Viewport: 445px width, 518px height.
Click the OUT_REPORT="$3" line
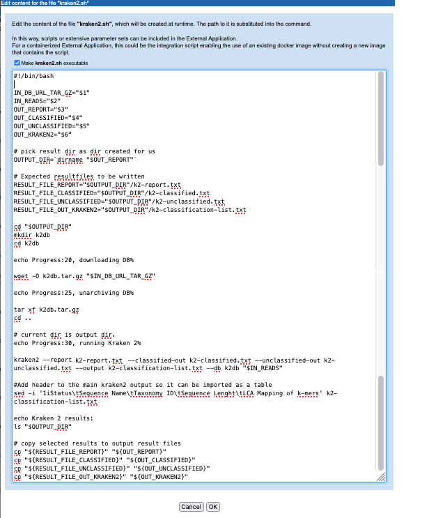(40, 109)
